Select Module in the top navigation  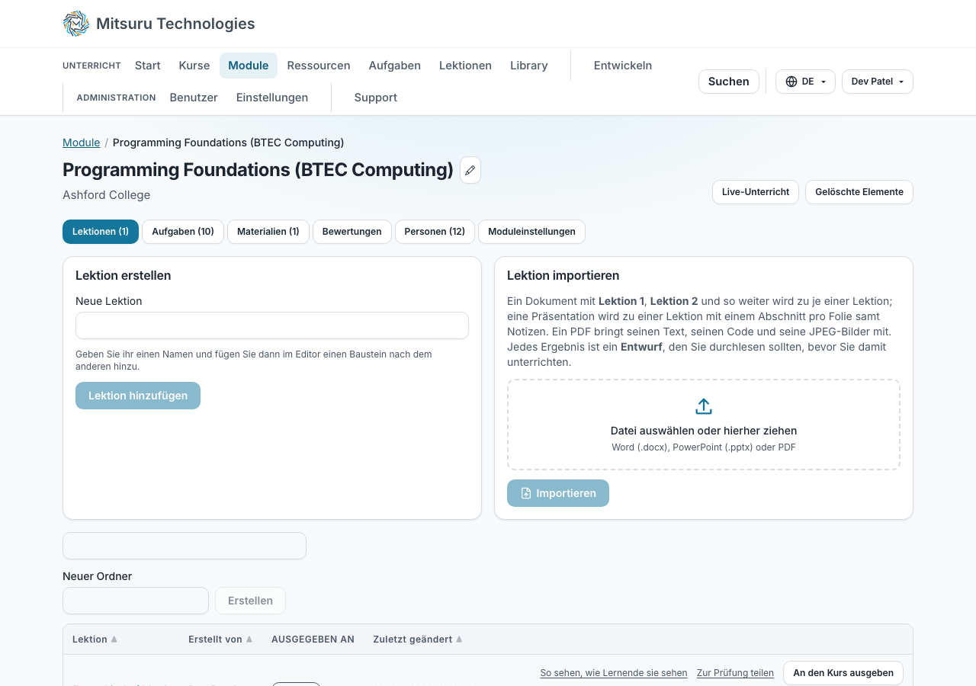click(x=249, y=66)
